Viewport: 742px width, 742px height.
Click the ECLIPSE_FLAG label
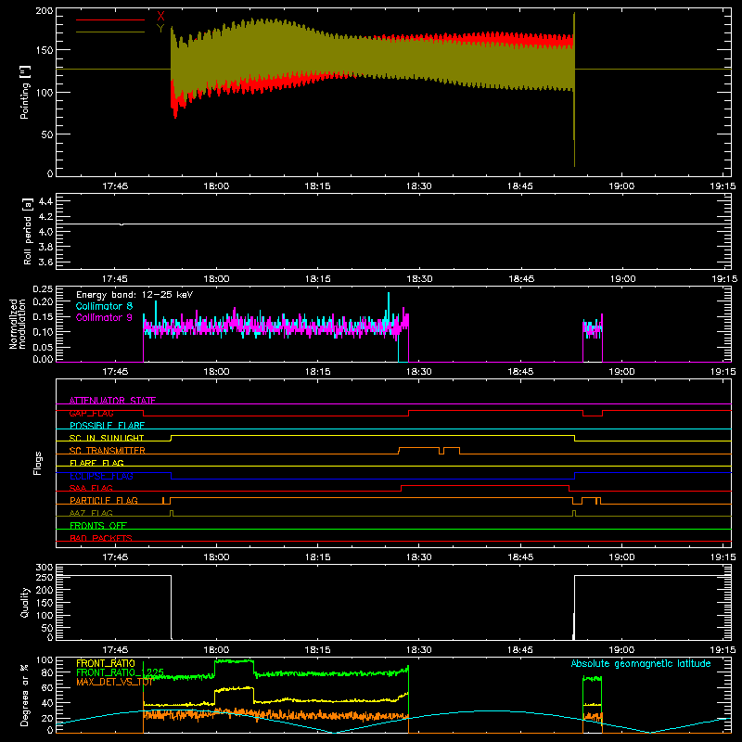tap(101, 476)
